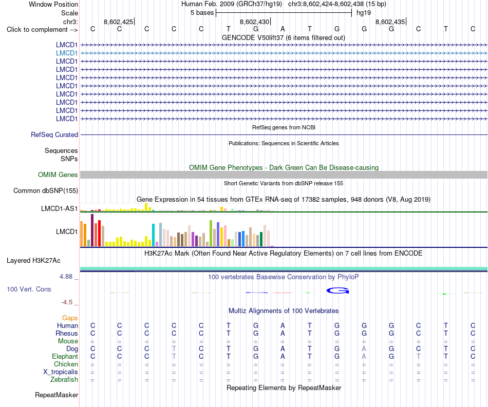
Task: Click the Mouse species label
Action: click(68, 341)
